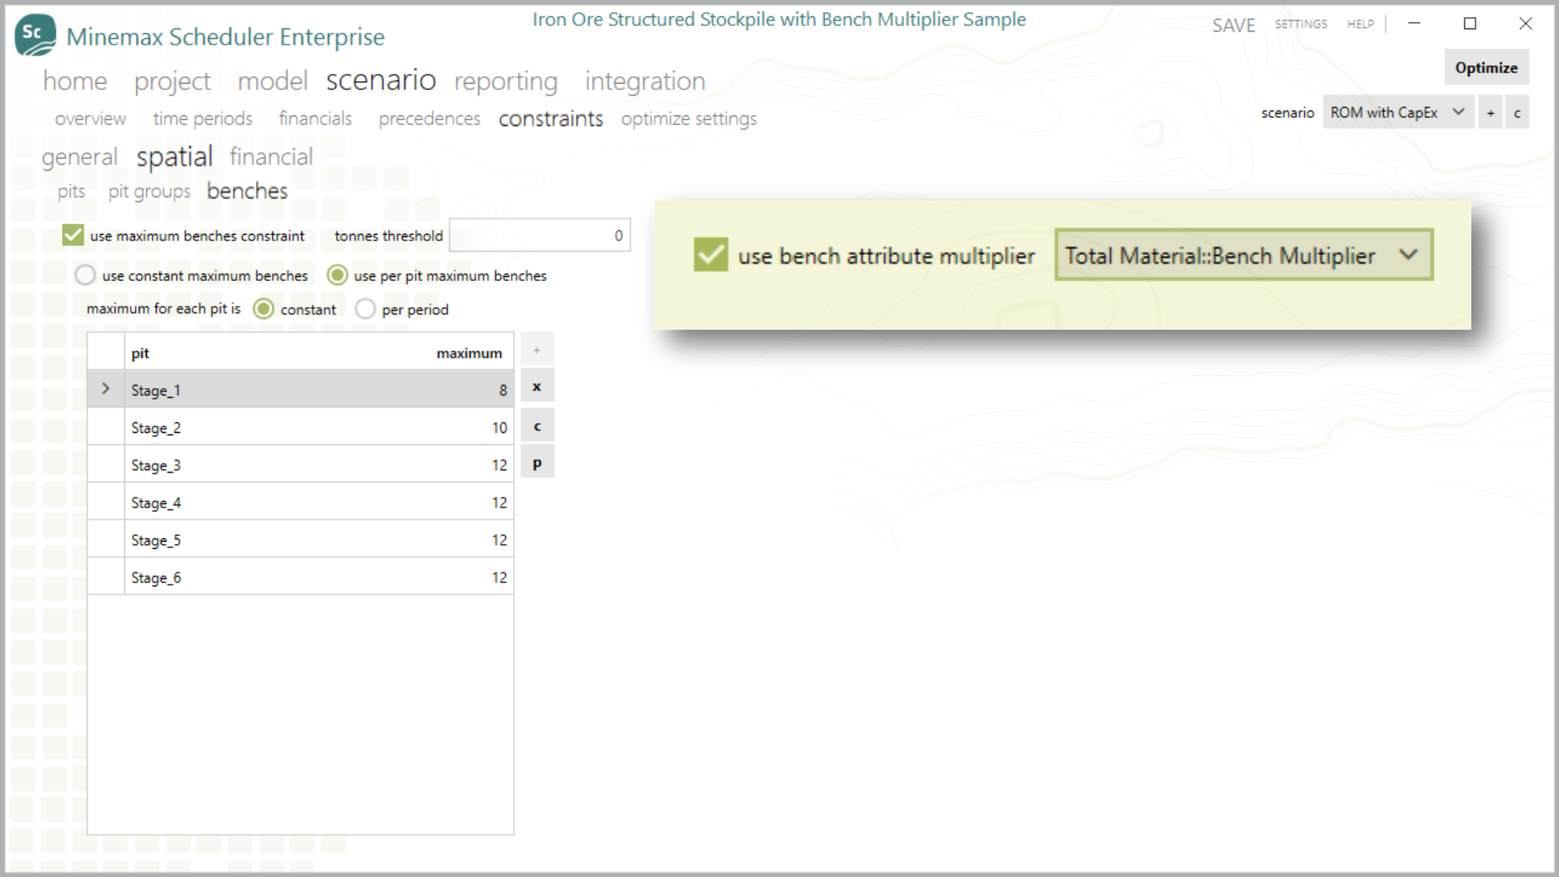Viewport: 1559px width, 877px height.
Task: Select the Stage_2 pit cell
Action: point(156,427)
